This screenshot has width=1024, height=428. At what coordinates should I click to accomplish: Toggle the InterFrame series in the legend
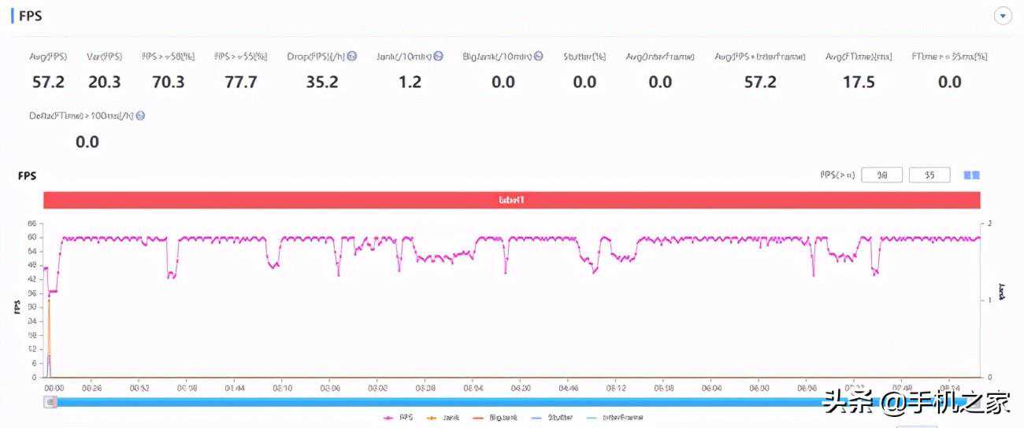tap(614, 418)
